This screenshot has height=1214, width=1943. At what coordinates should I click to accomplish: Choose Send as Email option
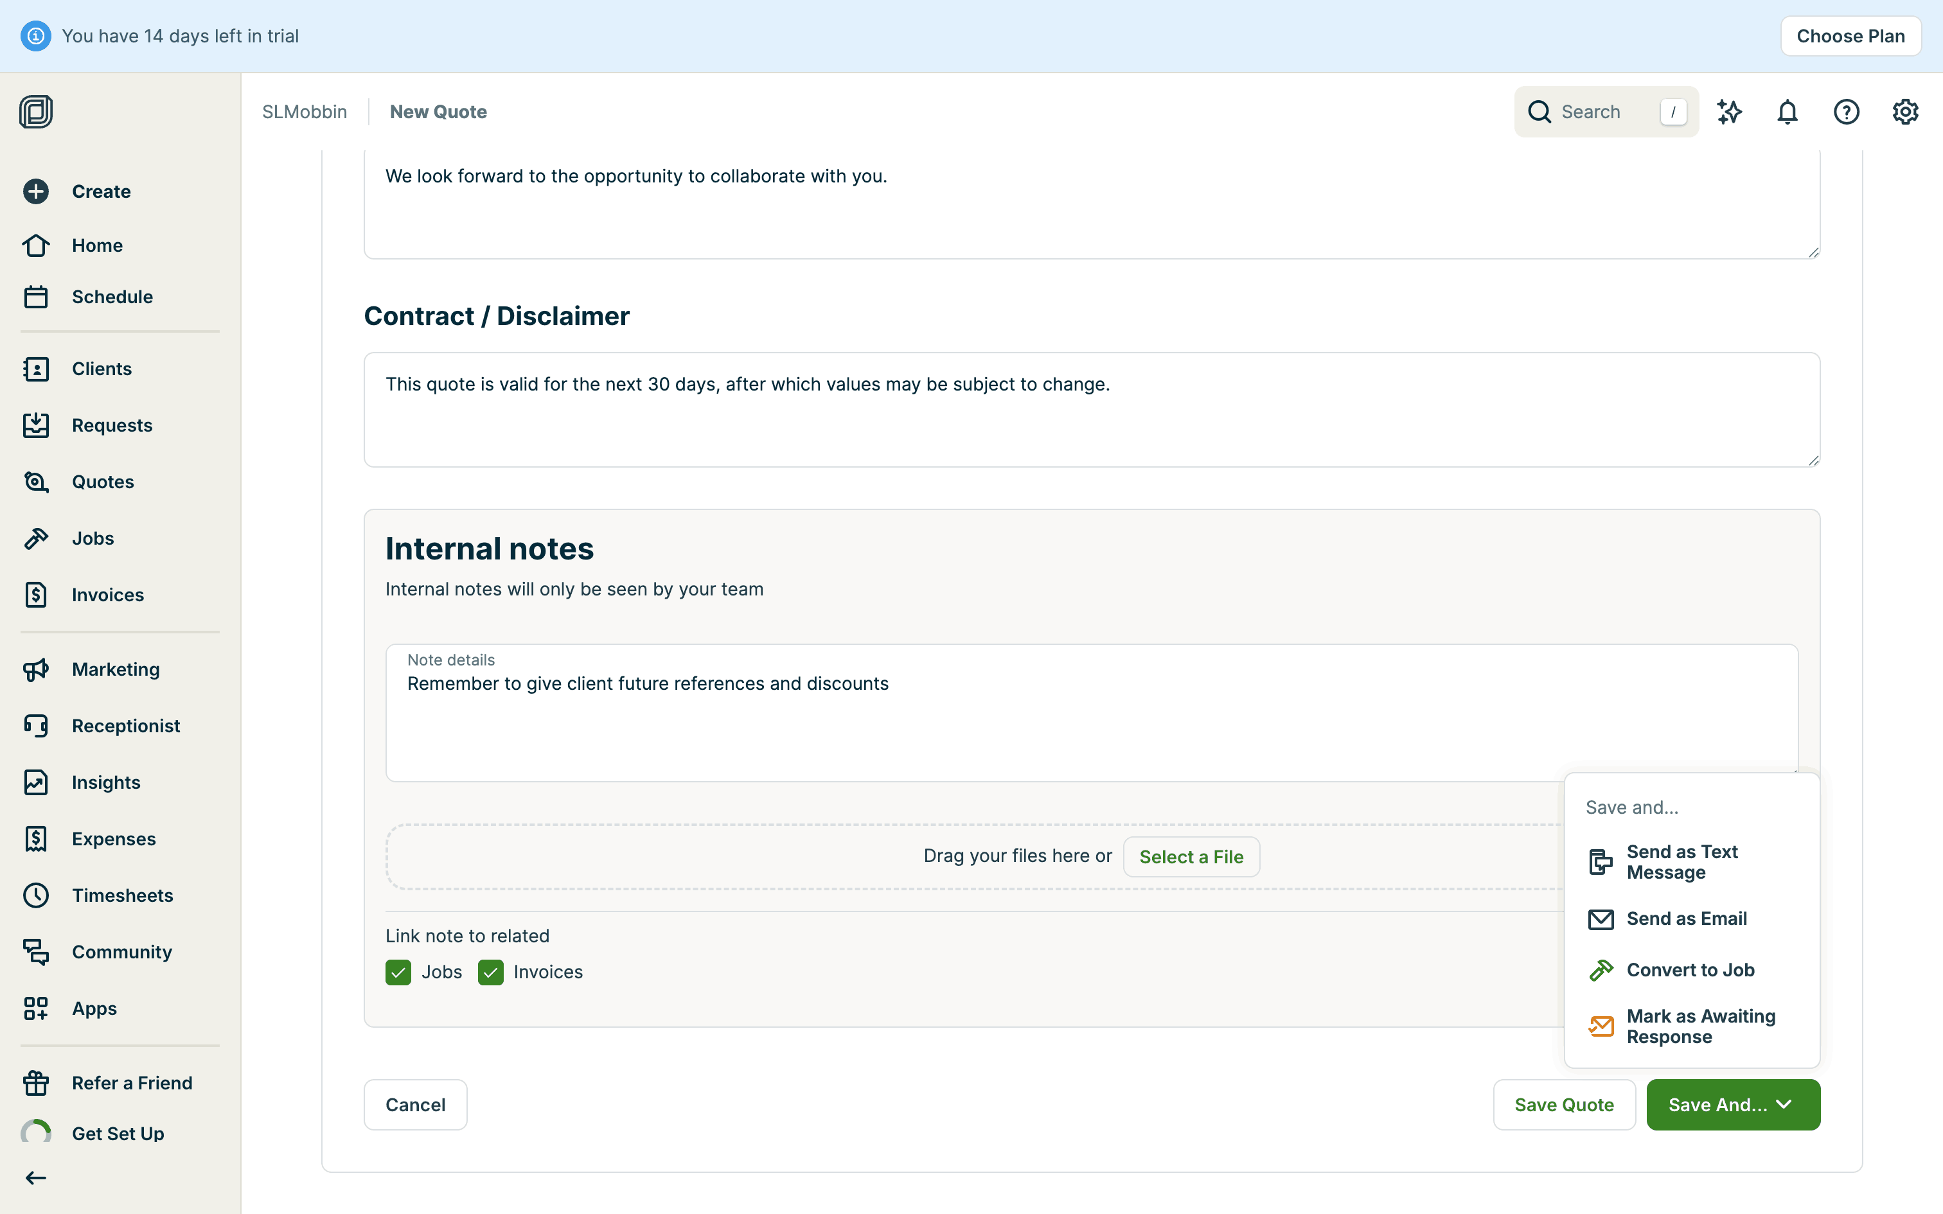click(1686, 919)
